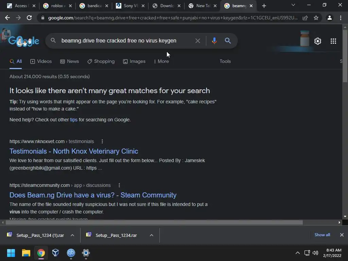The image size is (348, 261).
Task: Share this page icon in address bar
Action: point(305,18)
